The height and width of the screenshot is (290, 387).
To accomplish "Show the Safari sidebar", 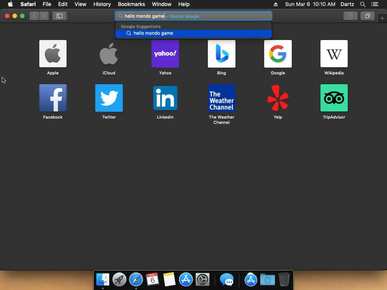I will (x=59, y=16).
